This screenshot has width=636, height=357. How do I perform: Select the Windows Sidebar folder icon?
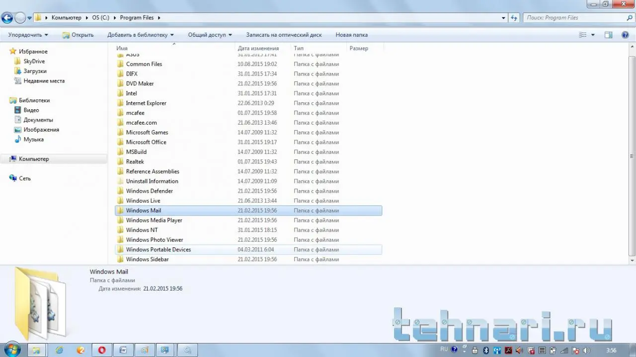tap(120, 259)
